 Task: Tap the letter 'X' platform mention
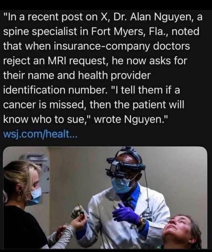click(105, 17)
